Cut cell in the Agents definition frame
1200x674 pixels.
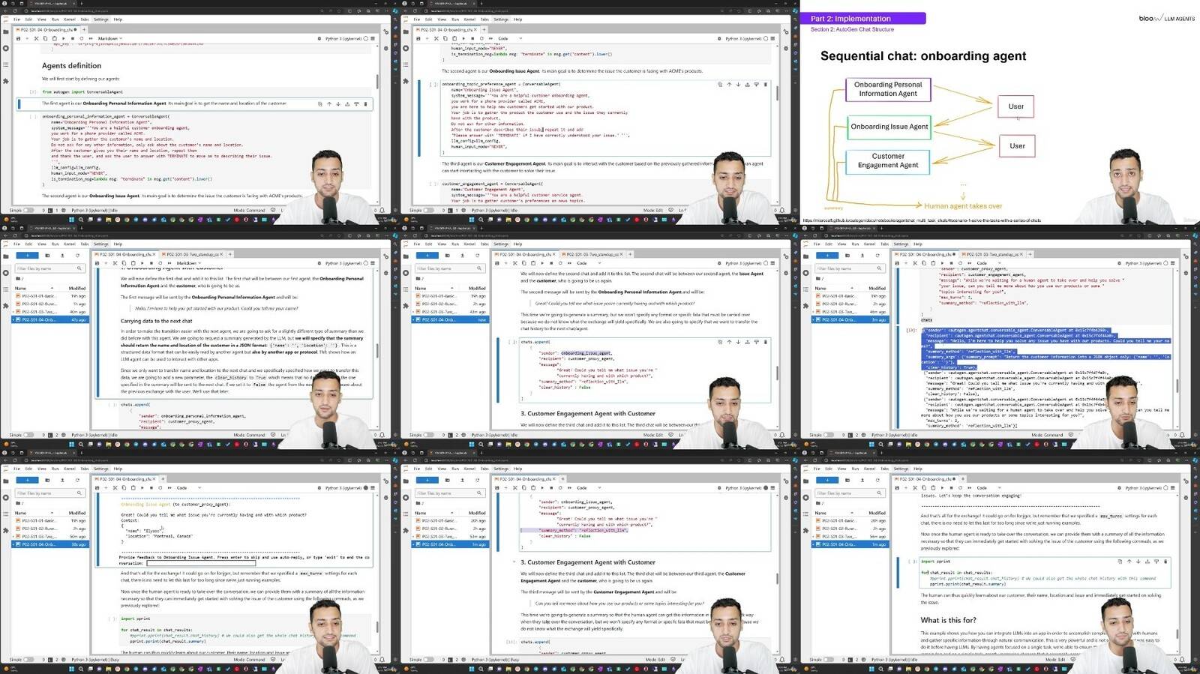(x=36, y=38)
